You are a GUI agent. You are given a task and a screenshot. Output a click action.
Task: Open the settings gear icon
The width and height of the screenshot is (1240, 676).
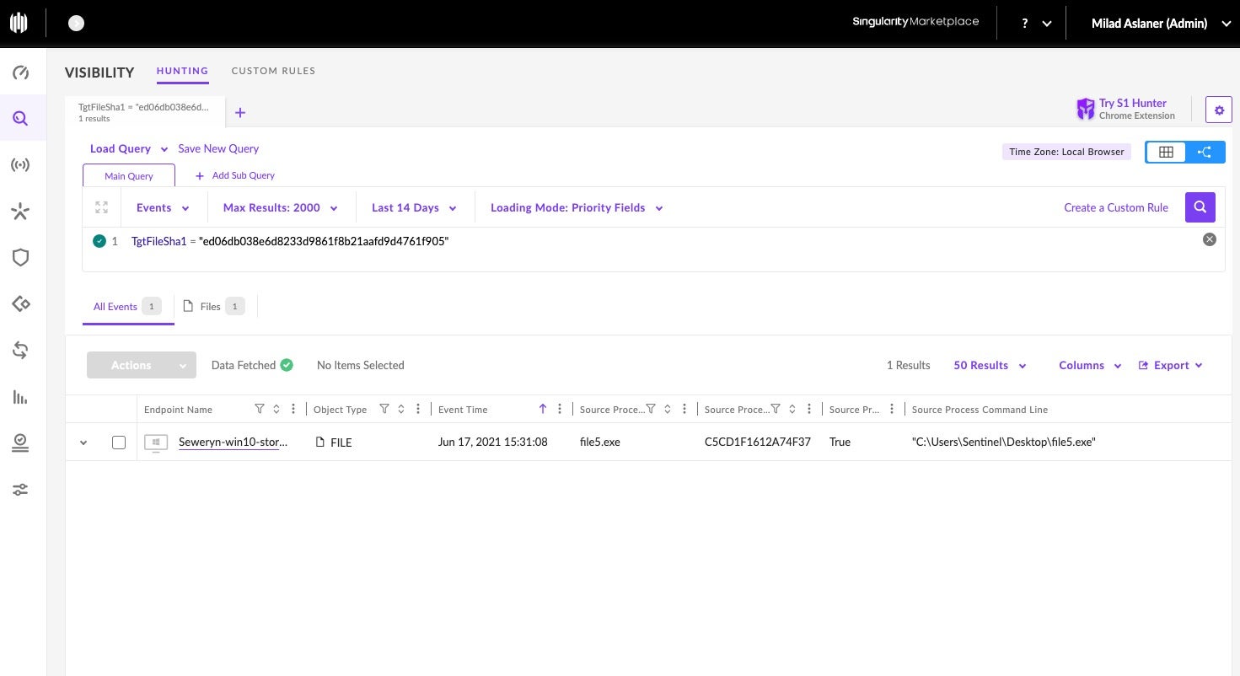pos(1218,110)
